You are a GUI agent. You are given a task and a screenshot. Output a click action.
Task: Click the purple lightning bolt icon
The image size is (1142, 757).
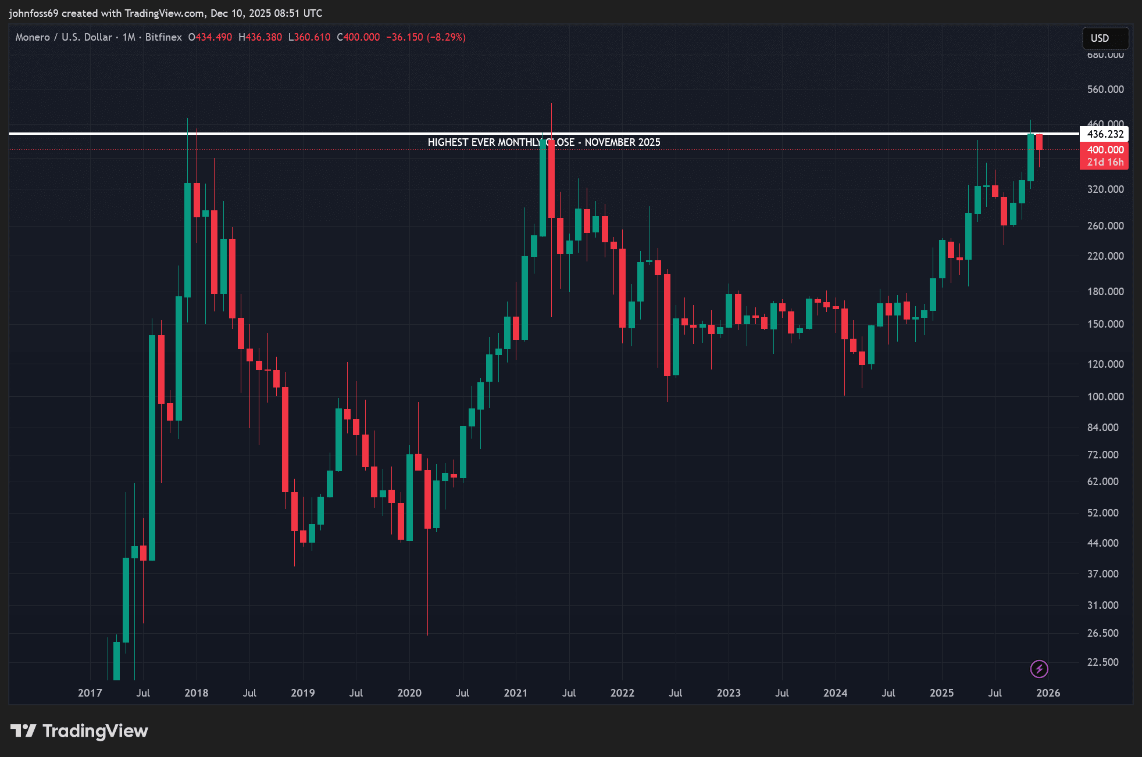pos(1039,669)
